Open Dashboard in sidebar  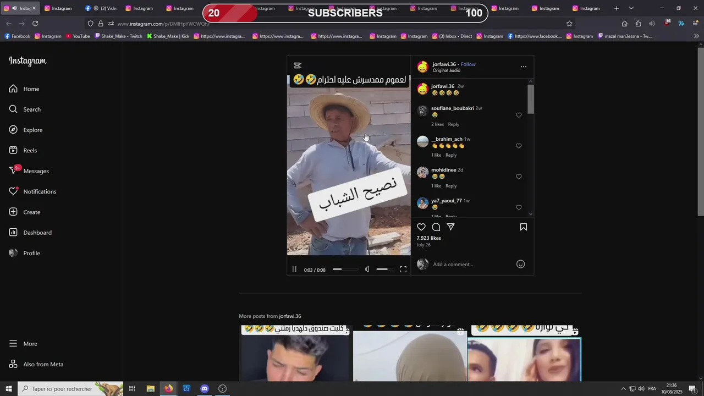tap(30, 233)
